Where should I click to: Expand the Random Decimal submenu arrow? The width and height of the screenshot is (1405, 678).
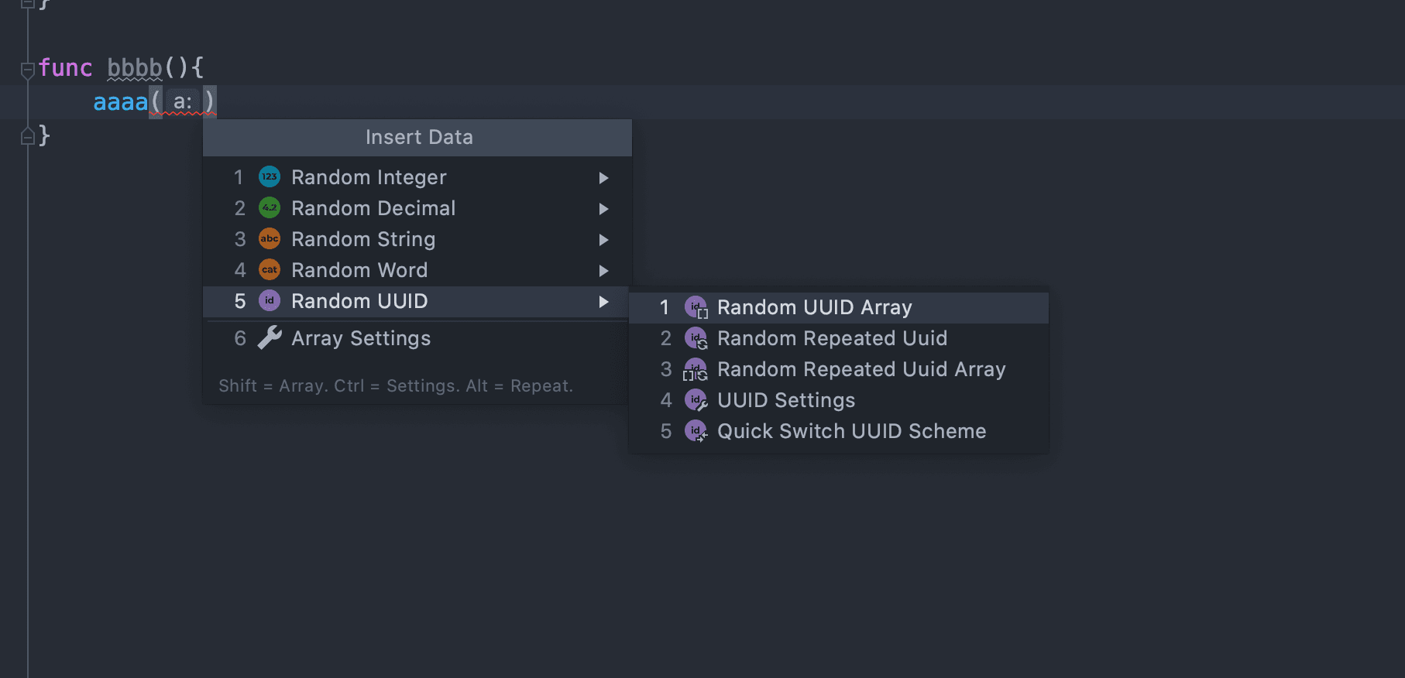(x=603, y=209)
